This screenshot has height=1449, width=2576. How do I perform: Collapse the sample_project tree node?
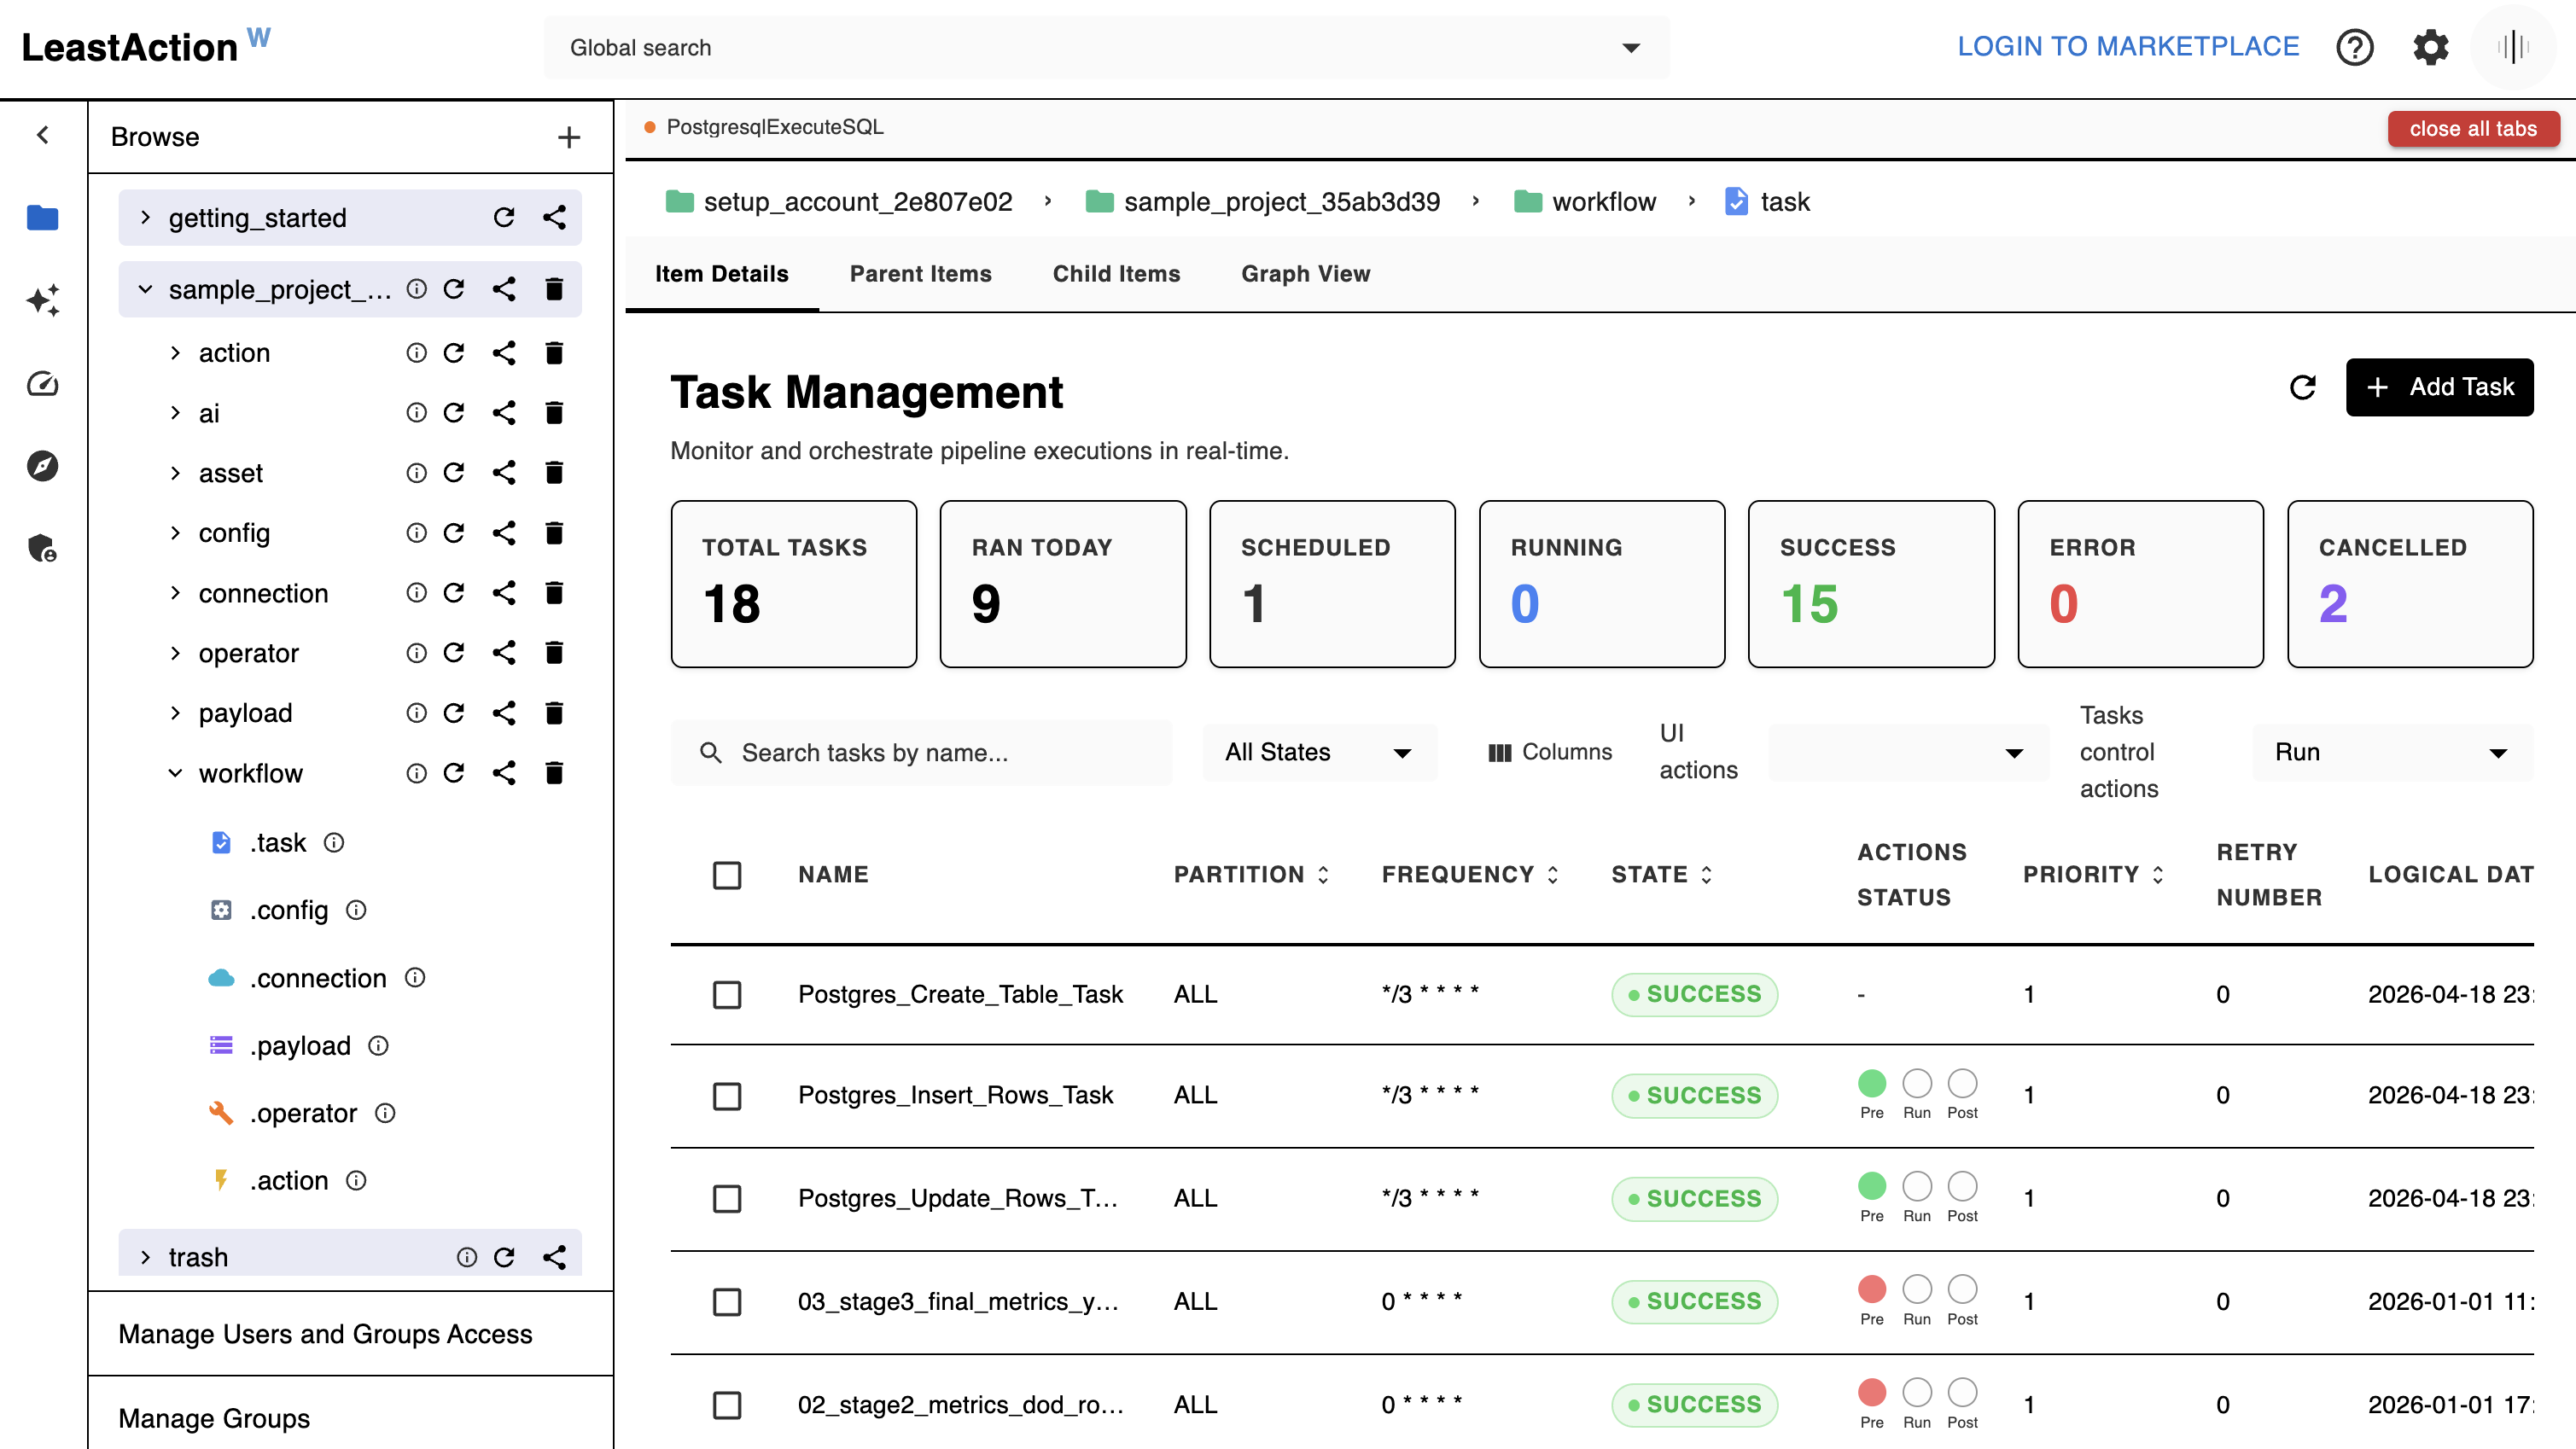click(x=145, y=289)
